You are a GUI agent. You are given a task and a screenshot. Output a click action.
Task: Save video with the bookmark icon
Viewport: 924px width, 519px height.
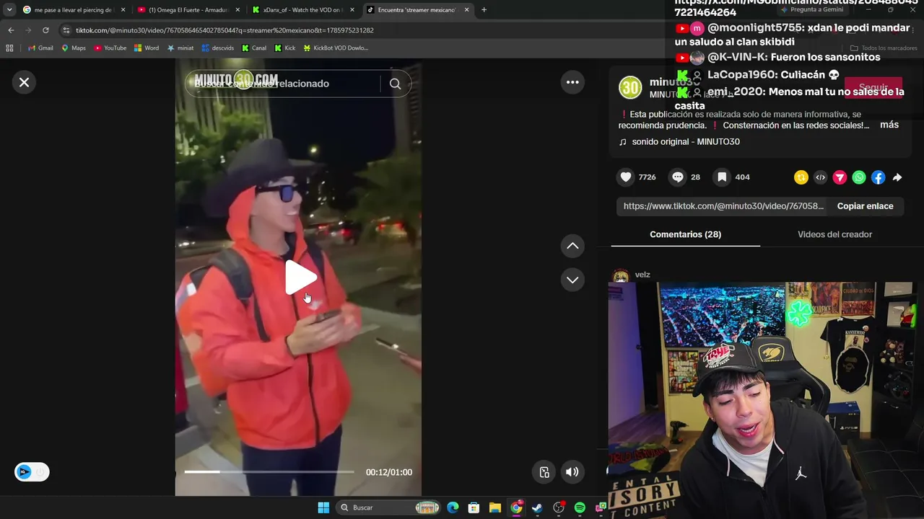click(x=722, y=177)
